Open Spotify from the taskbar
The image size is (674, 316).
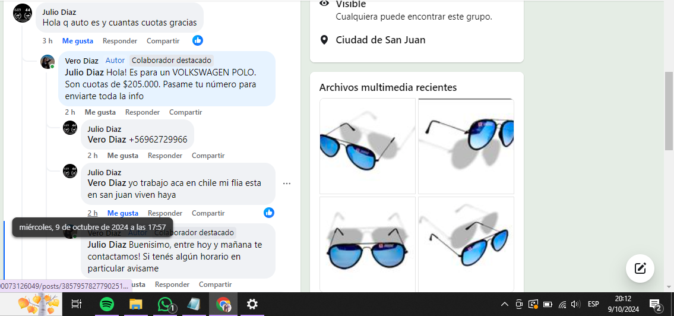pos(107,304)
